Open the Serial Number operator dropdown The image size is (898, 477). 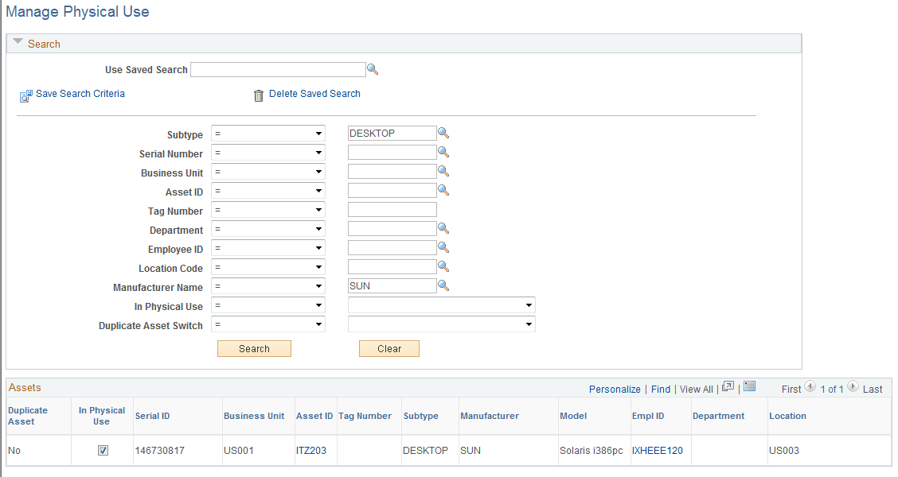(268, 152)
